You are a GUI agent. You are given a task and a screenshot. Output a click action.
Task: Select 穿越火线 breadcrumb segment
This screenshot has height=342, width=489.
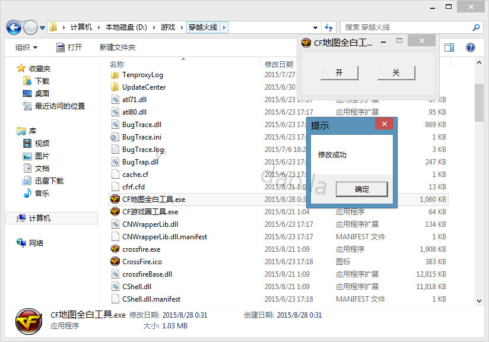203,27
